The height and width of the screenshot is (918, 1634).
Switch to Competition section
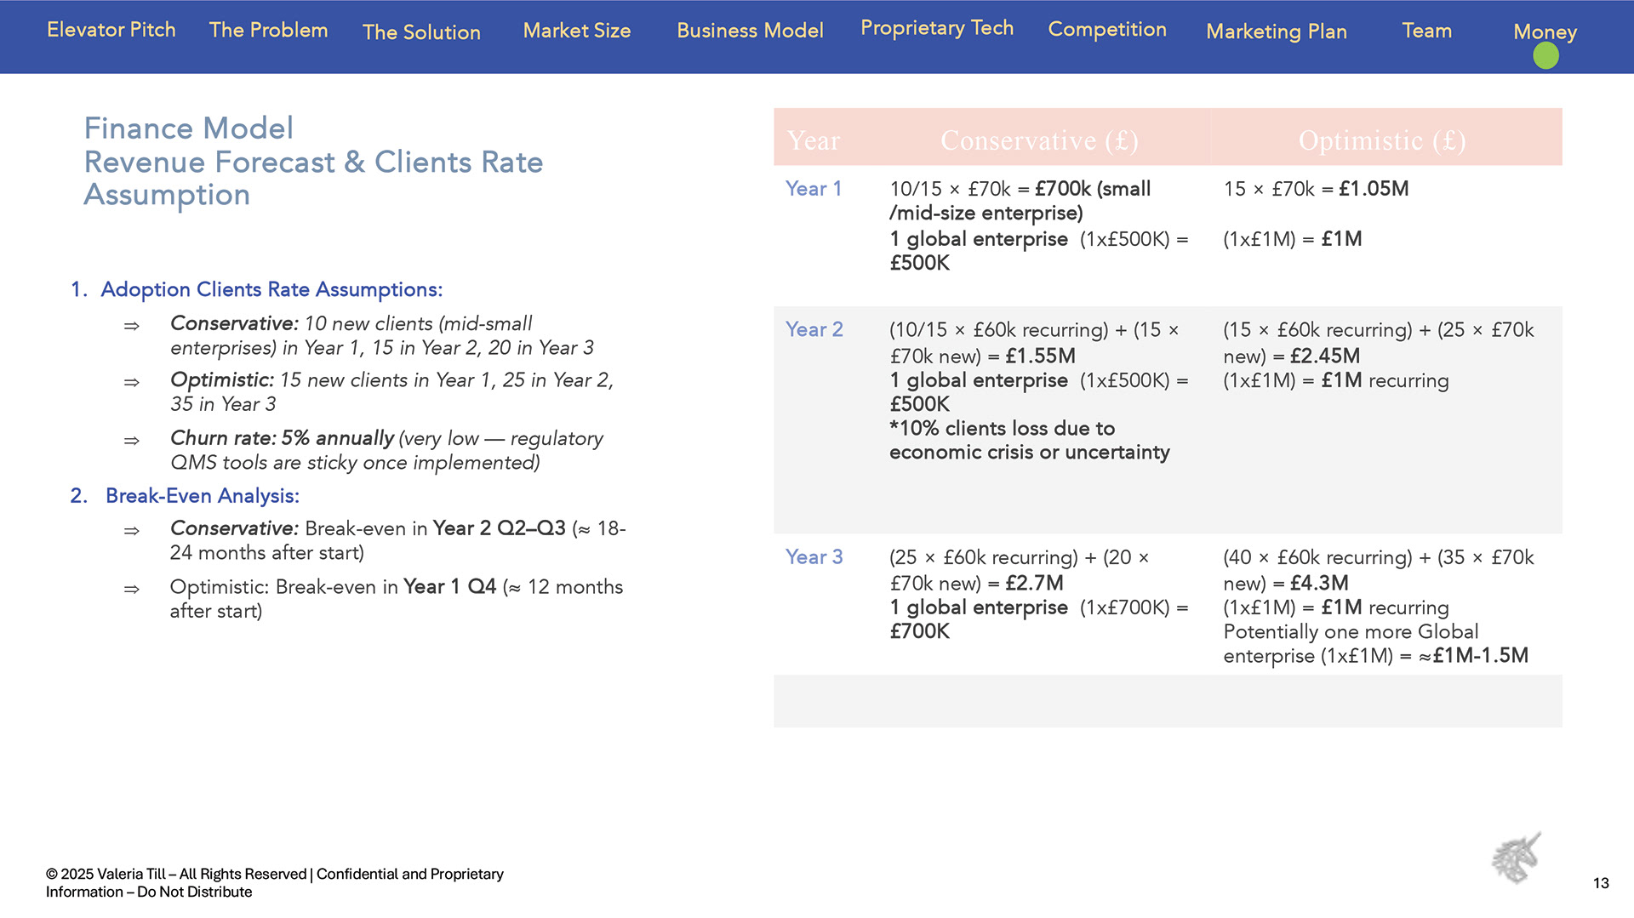(1107, 29)
